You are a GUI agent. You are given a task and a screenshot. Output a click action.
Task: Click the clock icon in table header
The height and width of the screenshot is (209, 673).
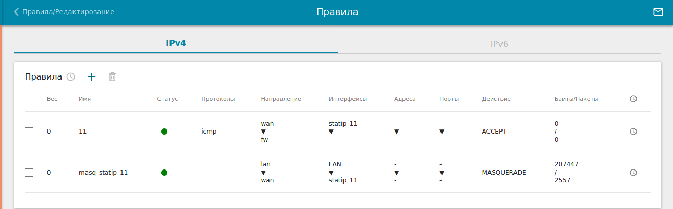coord(633,99)
